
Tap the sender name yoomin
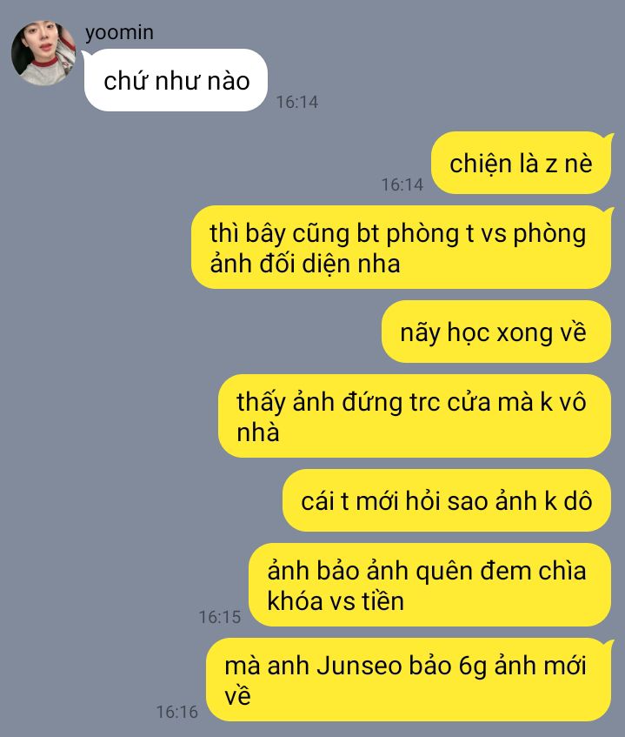119,32
